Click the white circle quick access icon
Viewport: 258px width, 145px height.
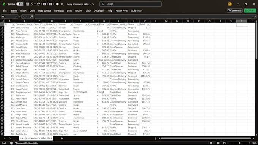pyautogui.click(x=57, y=4)
